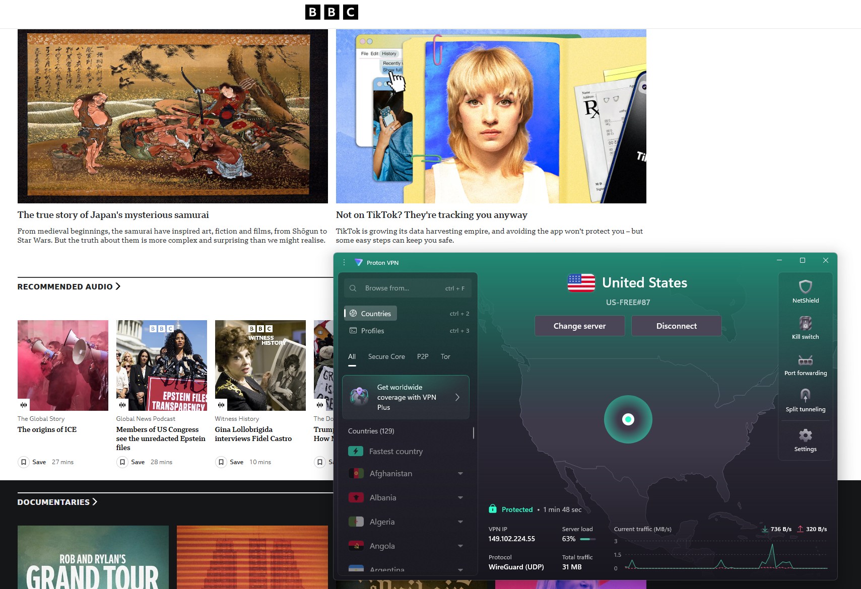Viewport: 861px width, 589px height.
Task: Click the Total traffic 31 MB value
Action: pos(572,567)
